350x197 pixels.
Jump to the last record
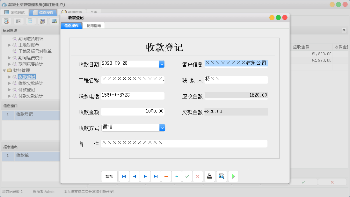point(156,176)
